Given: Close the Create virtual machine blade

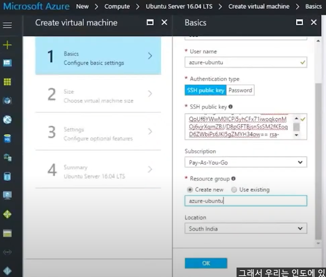Looking at the screenshot, I should [x=164, y=22].
